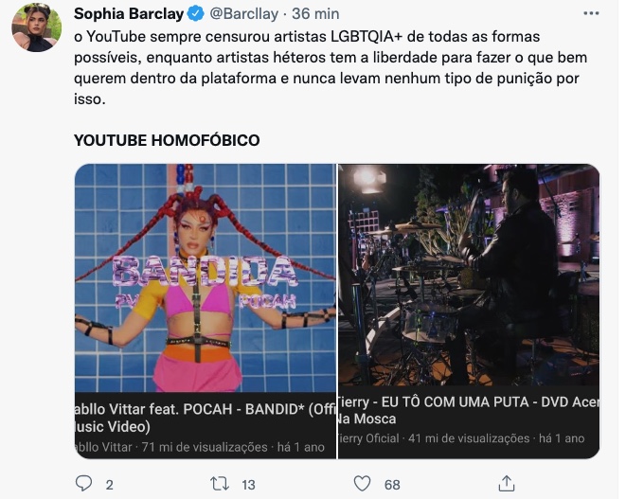Retweet this post using the arrows icon
626x499 pixels.
point(220,484)
